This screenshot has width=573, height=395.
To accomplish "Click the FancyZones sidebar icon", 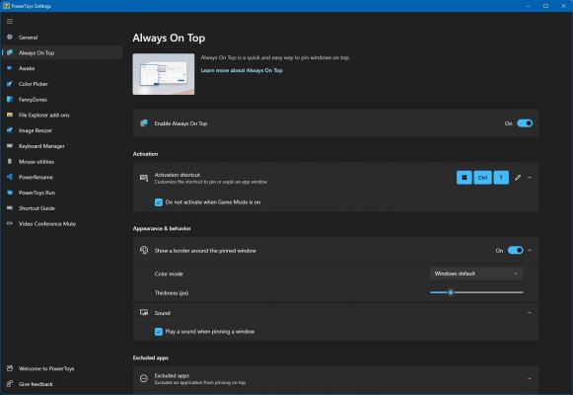I will (x=10, y=99).
